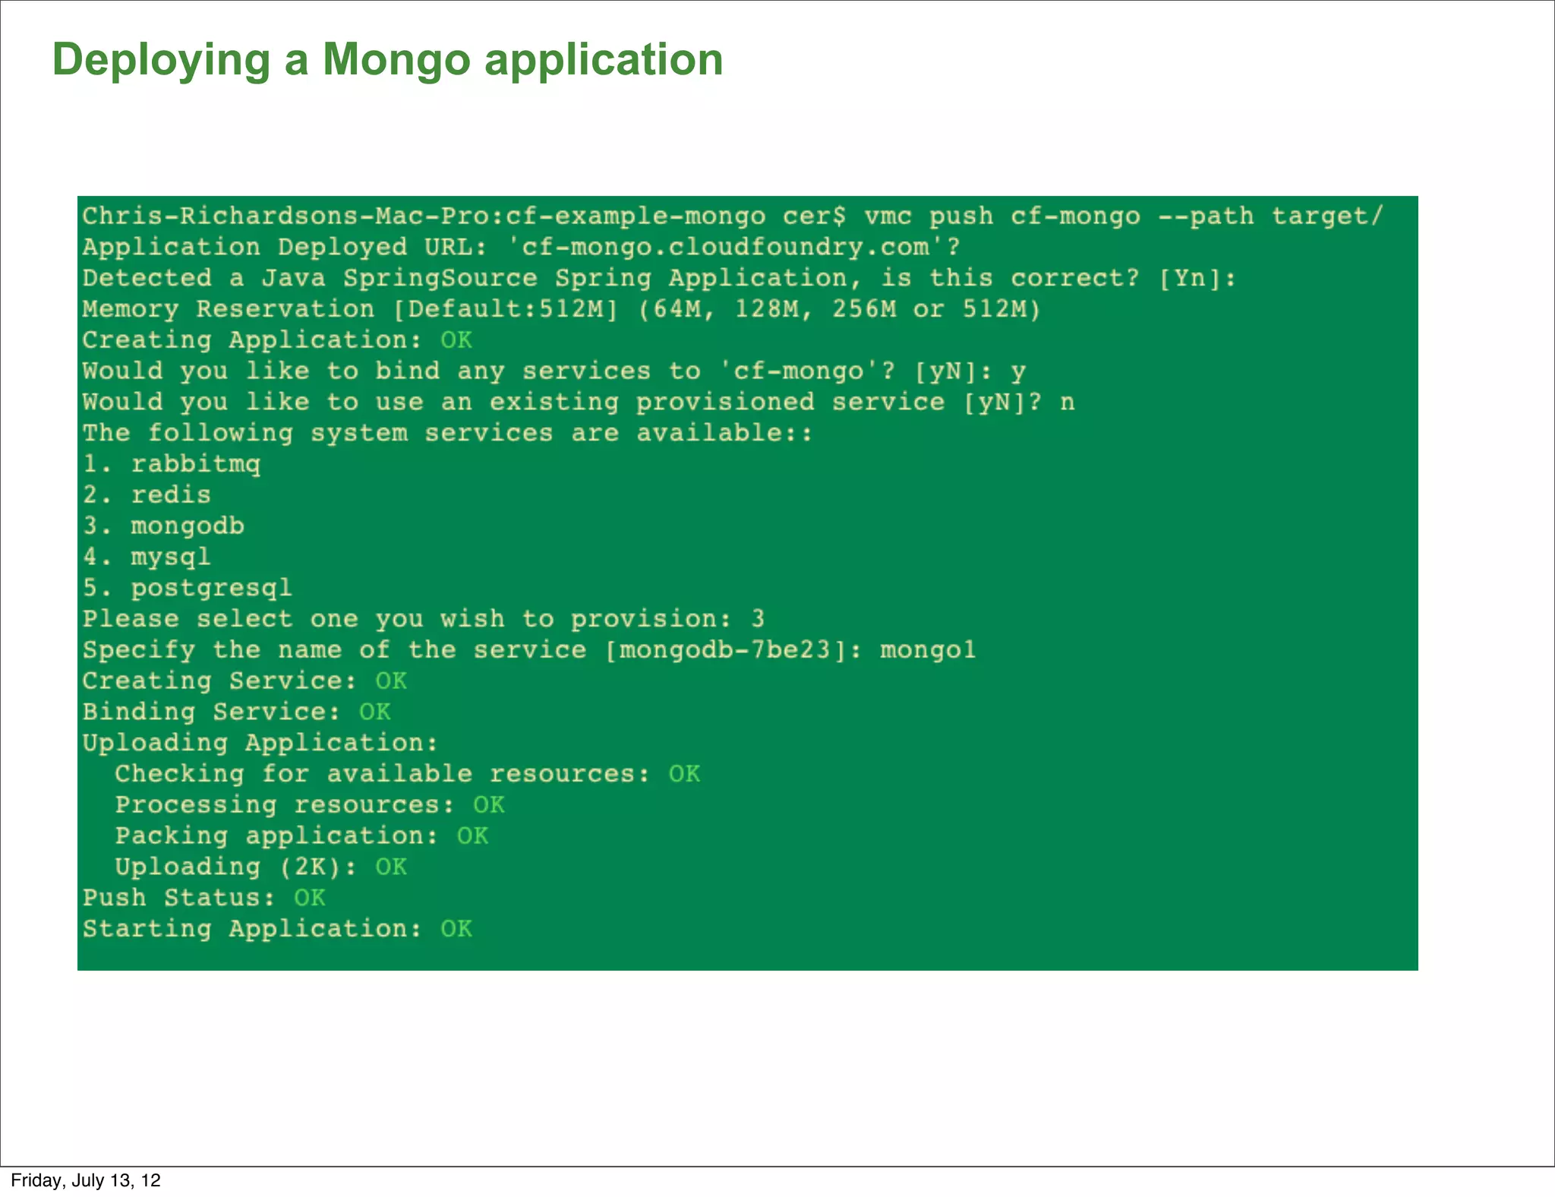Click the '4. mysql' list entry

[147, 557]
